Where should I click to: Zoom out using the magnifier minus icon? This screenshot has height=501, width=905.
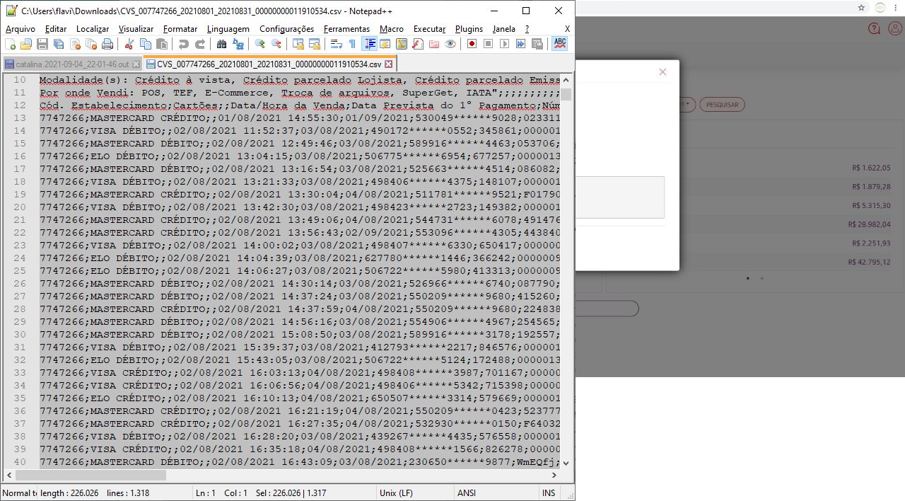pos(276,44)
